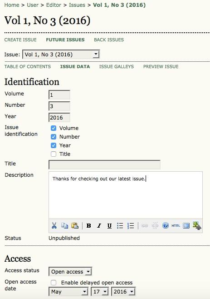Toggle Italic formatting in description editor
The height and width of the screenshot is (299, 210).
click(99, 226)
